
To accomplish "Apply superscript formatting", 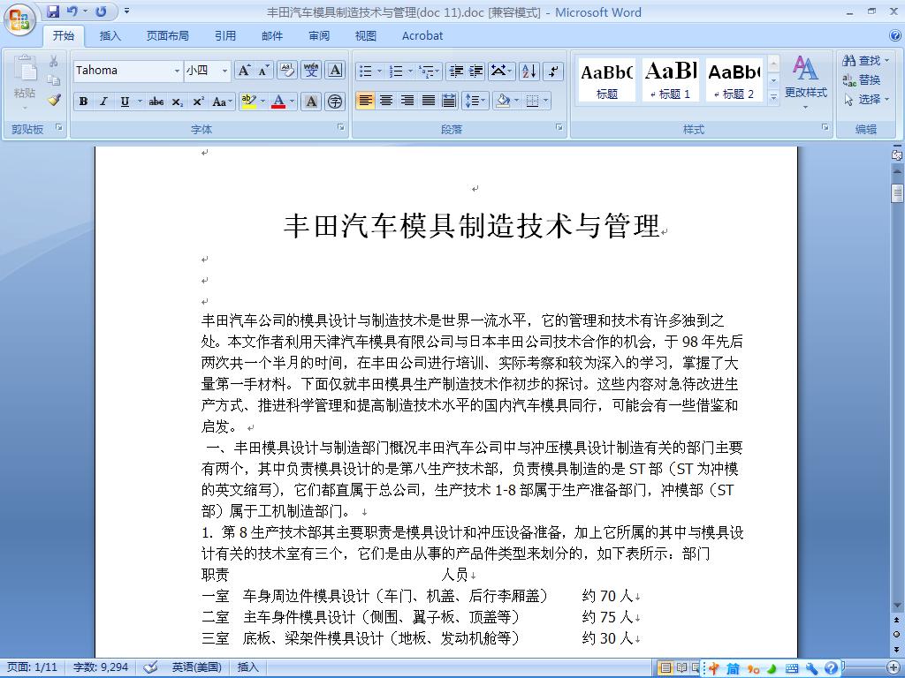I will click(198, 102).
